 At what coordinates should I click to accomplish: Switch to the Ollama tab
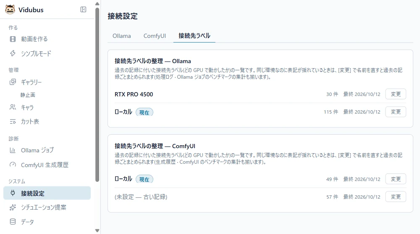tap(122, 36)
